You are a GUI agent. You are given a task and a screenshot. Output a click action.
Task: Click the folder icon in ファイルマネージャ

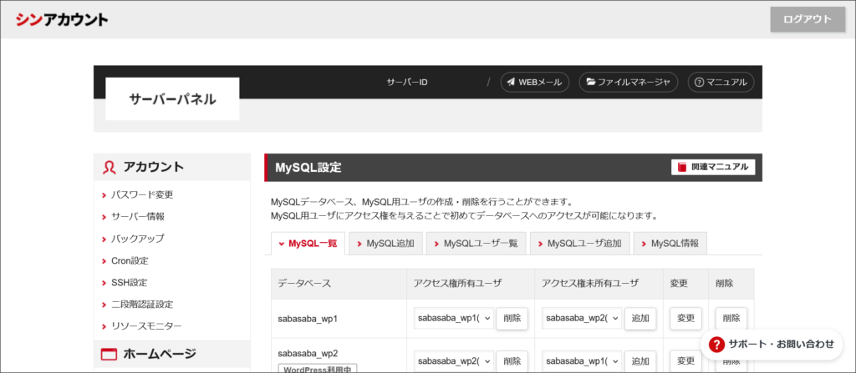pyautogui.click(x=591, y=83)
